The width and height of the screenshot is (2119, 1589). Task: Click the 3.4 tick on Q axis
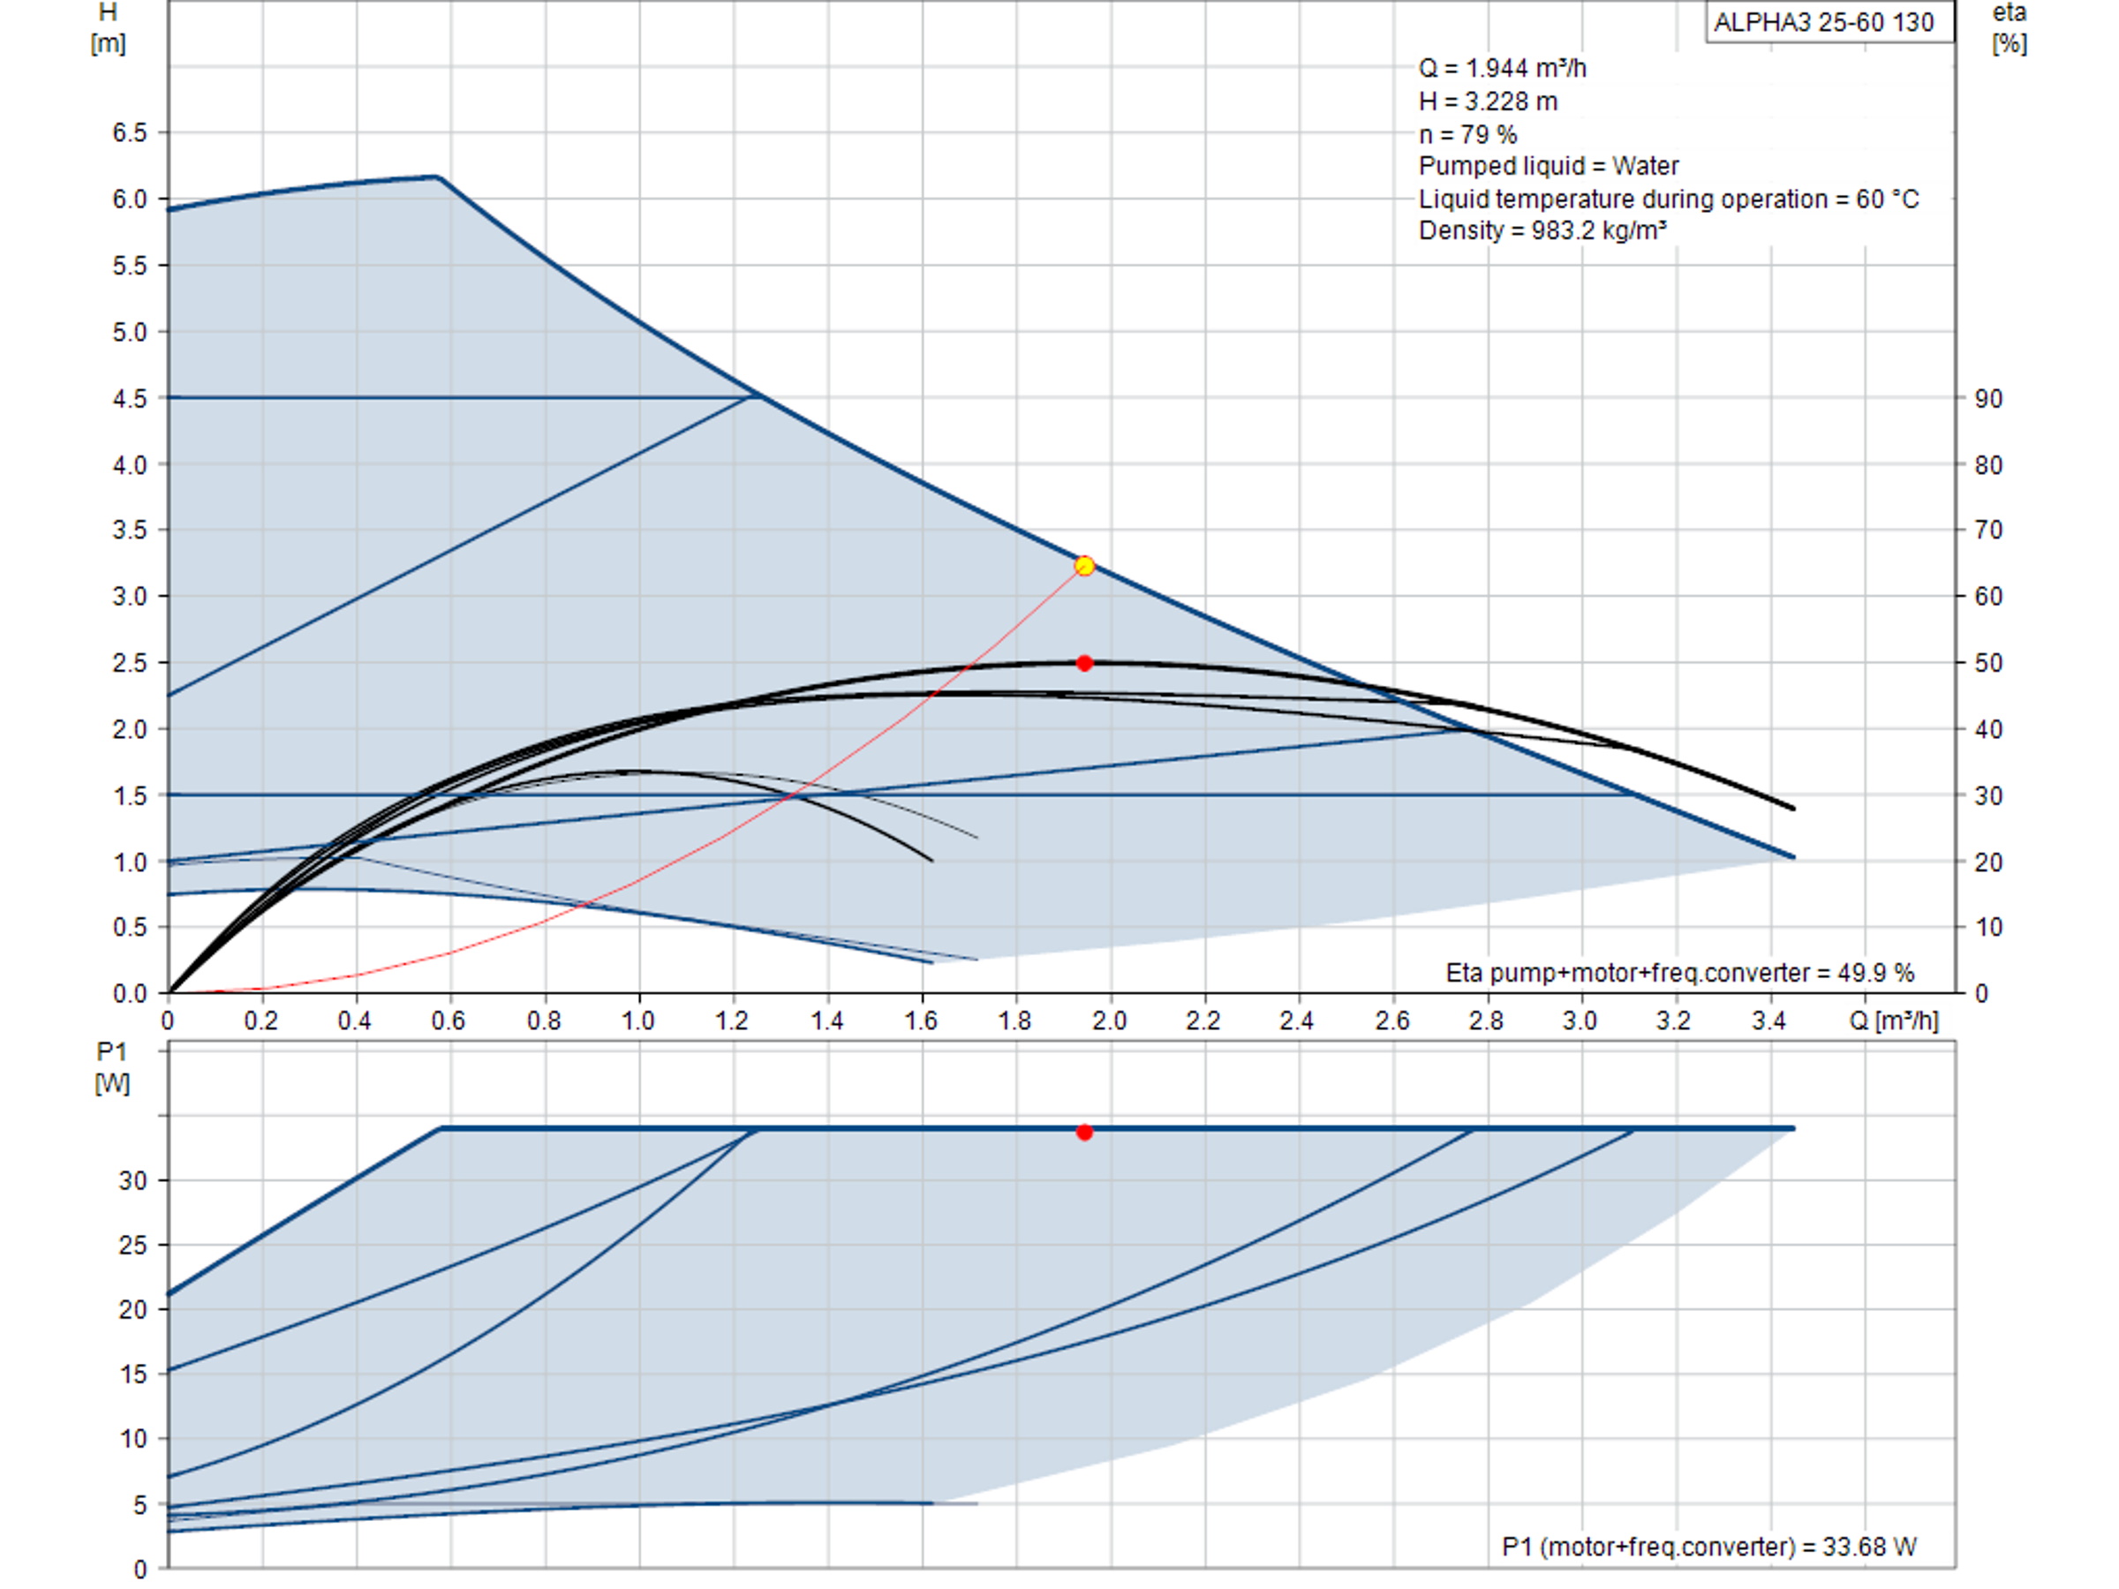point(1768,1021)
